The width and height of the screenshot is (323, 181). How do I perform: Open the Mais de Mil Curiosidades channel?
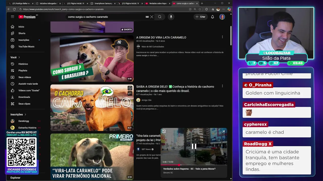pyautogui.click(x=153, y=47)
